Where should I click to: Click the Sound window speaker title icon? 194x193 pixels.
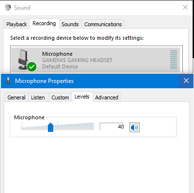(x=8, y=7)
